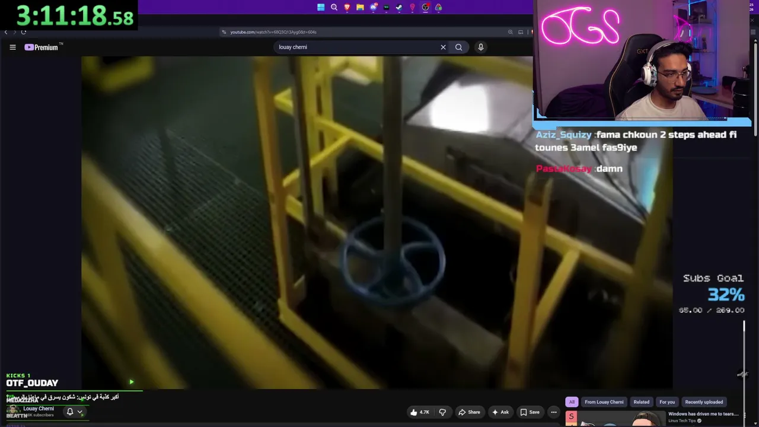
Task: Click the OTF_OUDAY kicks alert name
Action: click(32, 383)
